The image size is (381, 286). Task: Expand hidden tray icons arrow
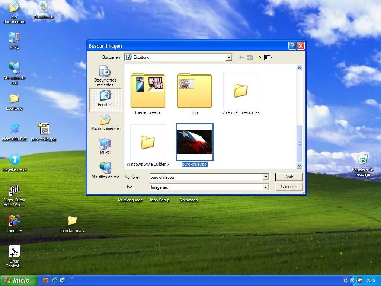click(353, 280)
